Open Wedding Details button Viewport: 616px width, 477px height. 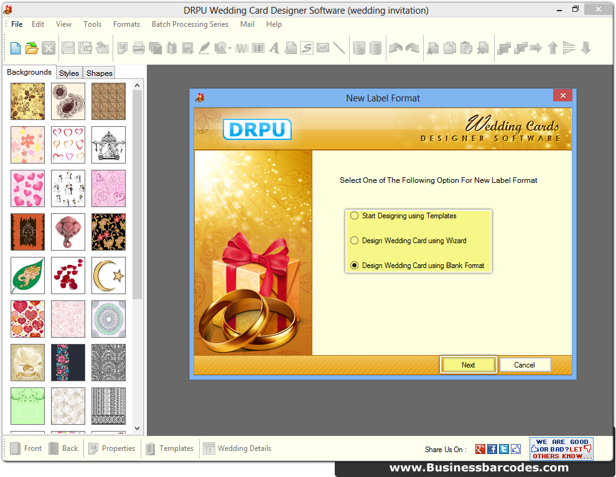pyautogui.click(x=237, y=448)
